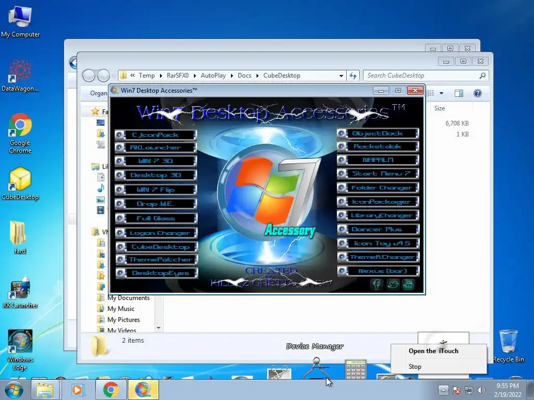Open the Facebook icon in Win7 Desktop Accessories
The image size is (534, 400).
(377, 284)
